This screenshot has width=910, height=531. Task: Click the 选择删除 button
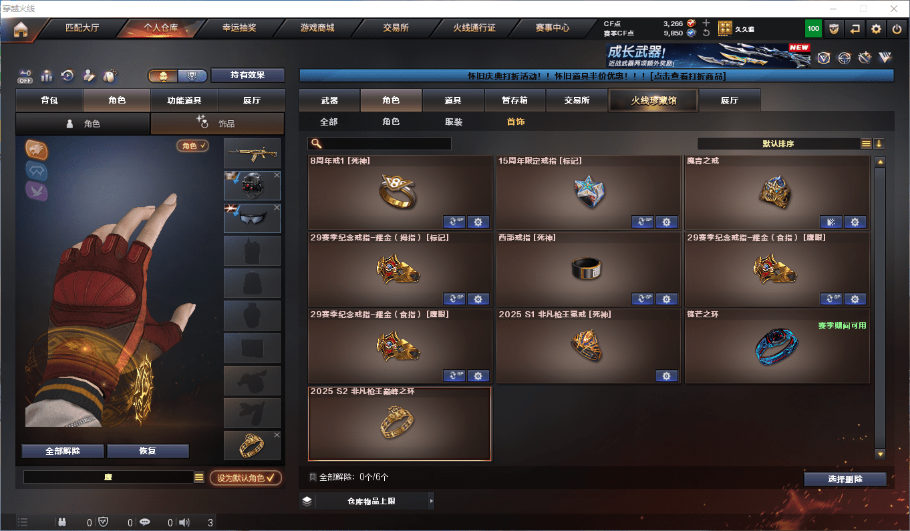(x=845, y=479)
